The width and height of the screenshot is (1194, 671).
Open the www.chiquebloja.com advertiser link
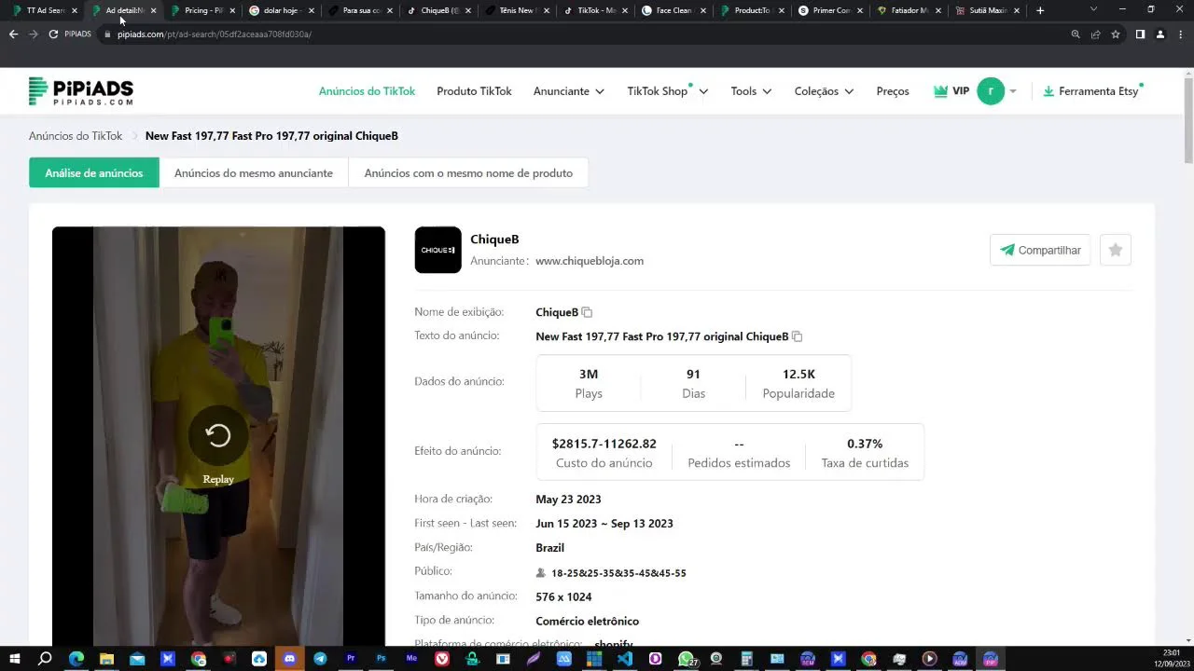(x=590, y=261)
